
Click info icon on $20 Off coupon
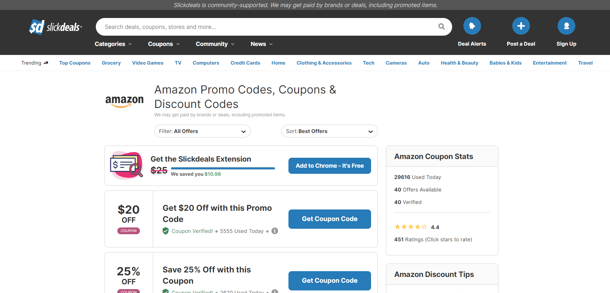pyautogui.click(x=275, y=231)
